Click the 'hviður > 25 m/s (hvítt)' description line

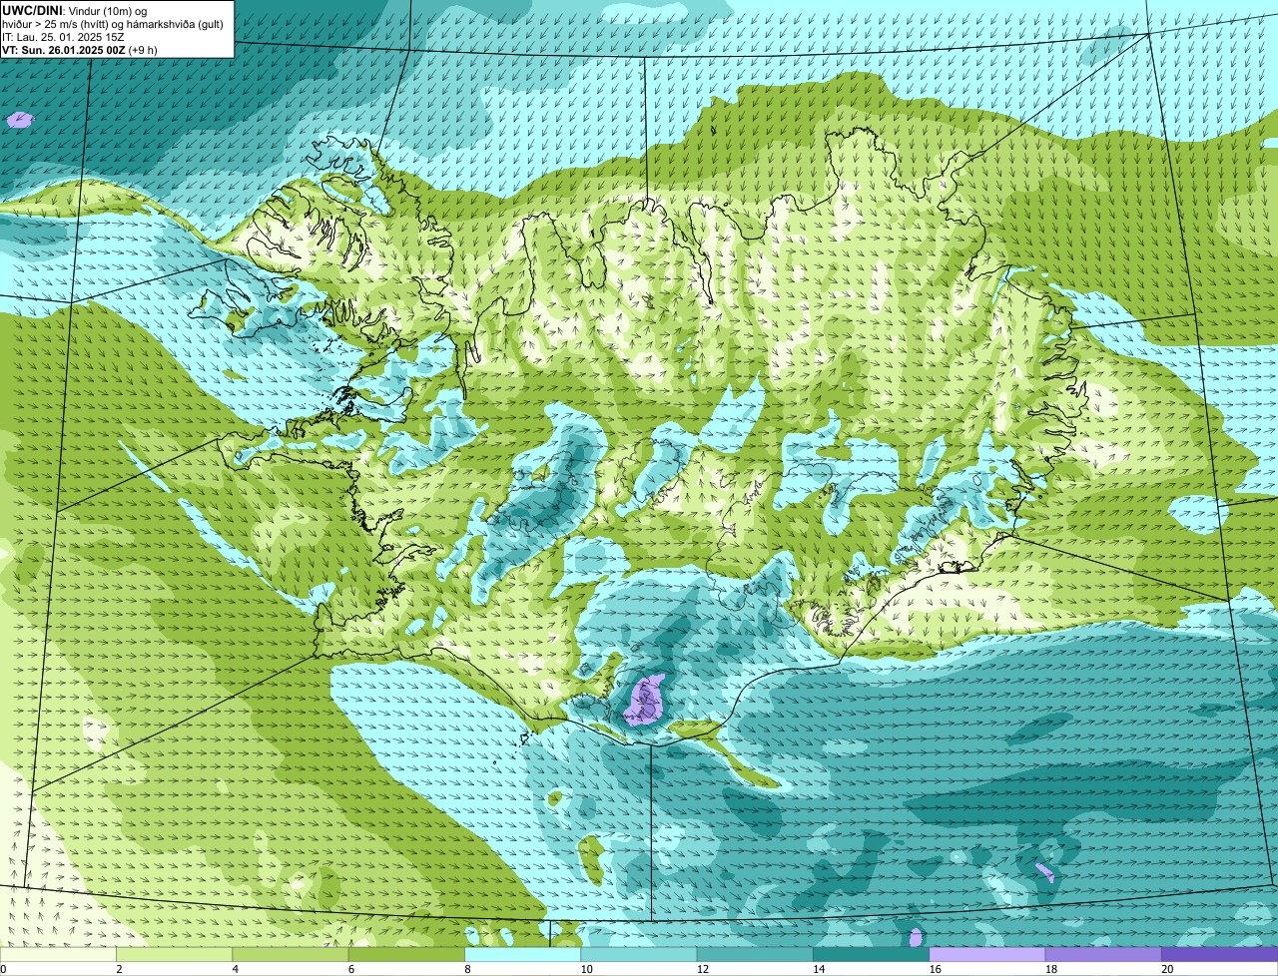(x=113, y=24)
